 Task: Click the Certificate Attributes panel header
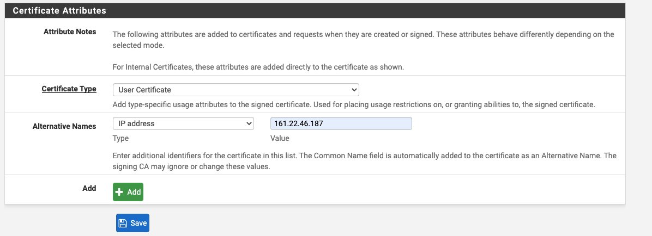pos(315,11)
